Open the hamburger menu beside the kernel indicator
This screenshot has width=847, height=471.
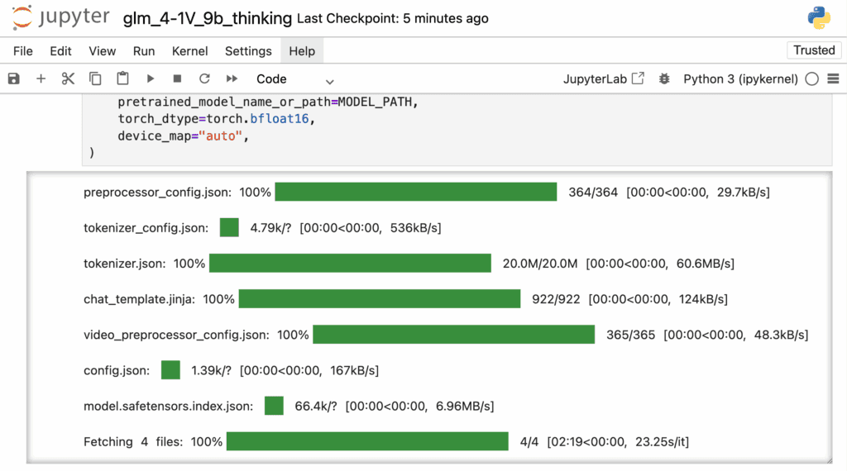(x=833, y=78)
